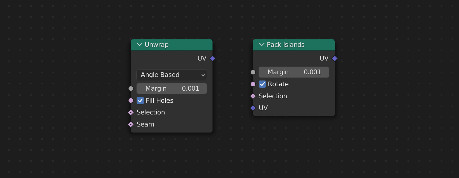Click the Unwrap node UV output socket
Image resolution: width=459 pixels, height=178 pixels.
[x=213, y=58]
